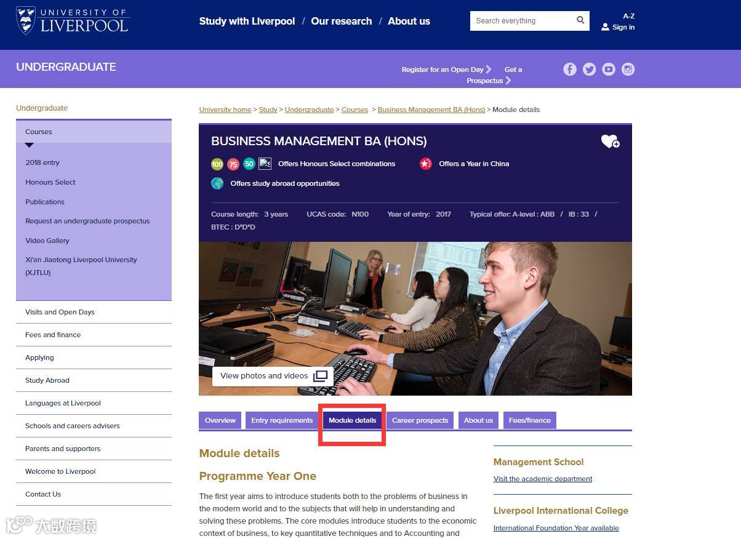The height and width of the screenshot is (539, 741).
Task: Open the Facebook icon link
Action: (570, 70)
